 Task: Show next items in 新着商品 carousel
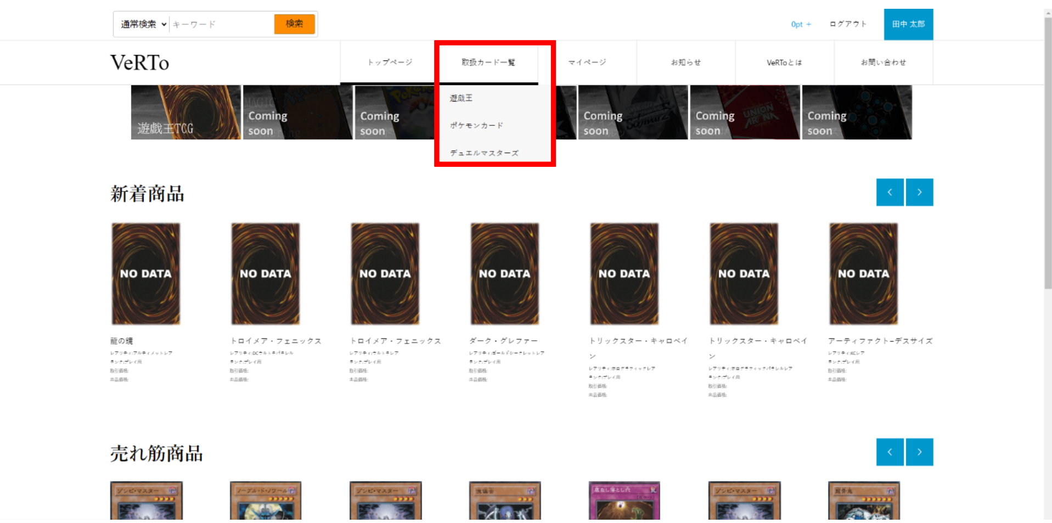tap(920, 192)
